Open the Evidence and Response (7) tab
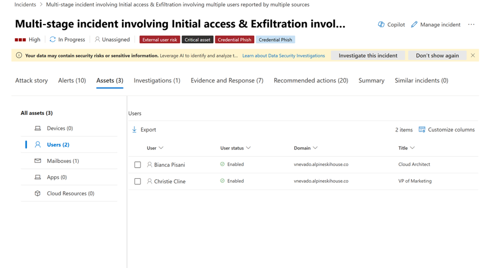Viewport: 492px width, 268px height. tap(227, 80)
